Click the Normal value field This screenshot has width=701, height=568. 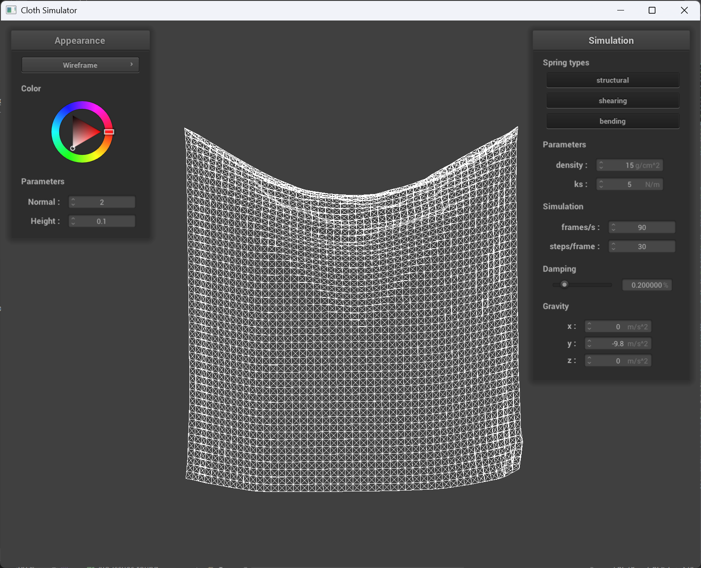pyautogui.click(x=102, y=202)
